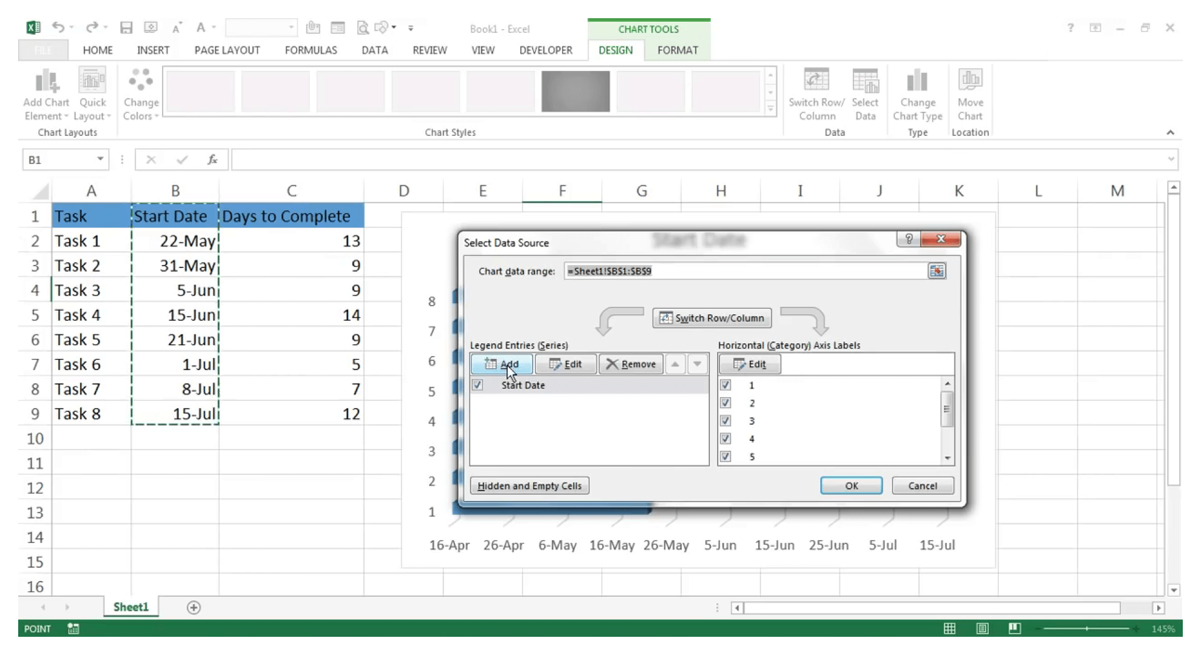The image size is (1201, 655).
Task: Click the Switch Row/Column button
Action: pos(712,317)
